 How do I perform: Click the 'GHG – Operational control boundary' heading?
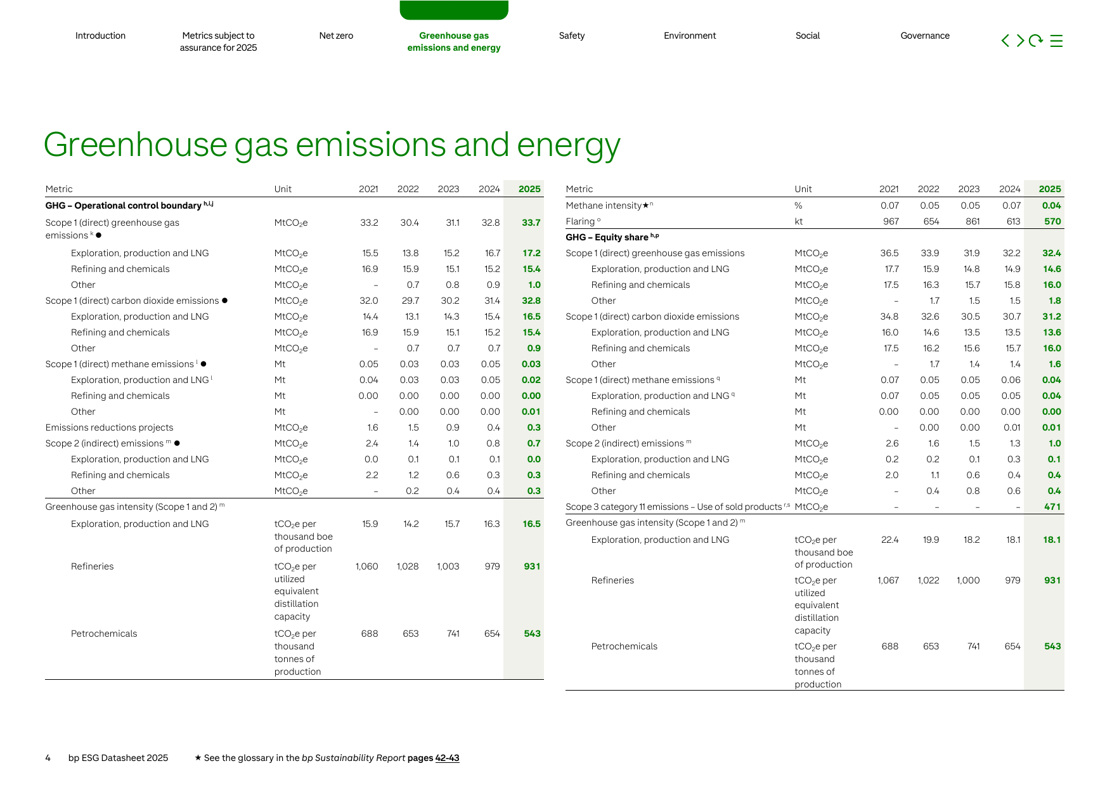[x=129, y=205]
